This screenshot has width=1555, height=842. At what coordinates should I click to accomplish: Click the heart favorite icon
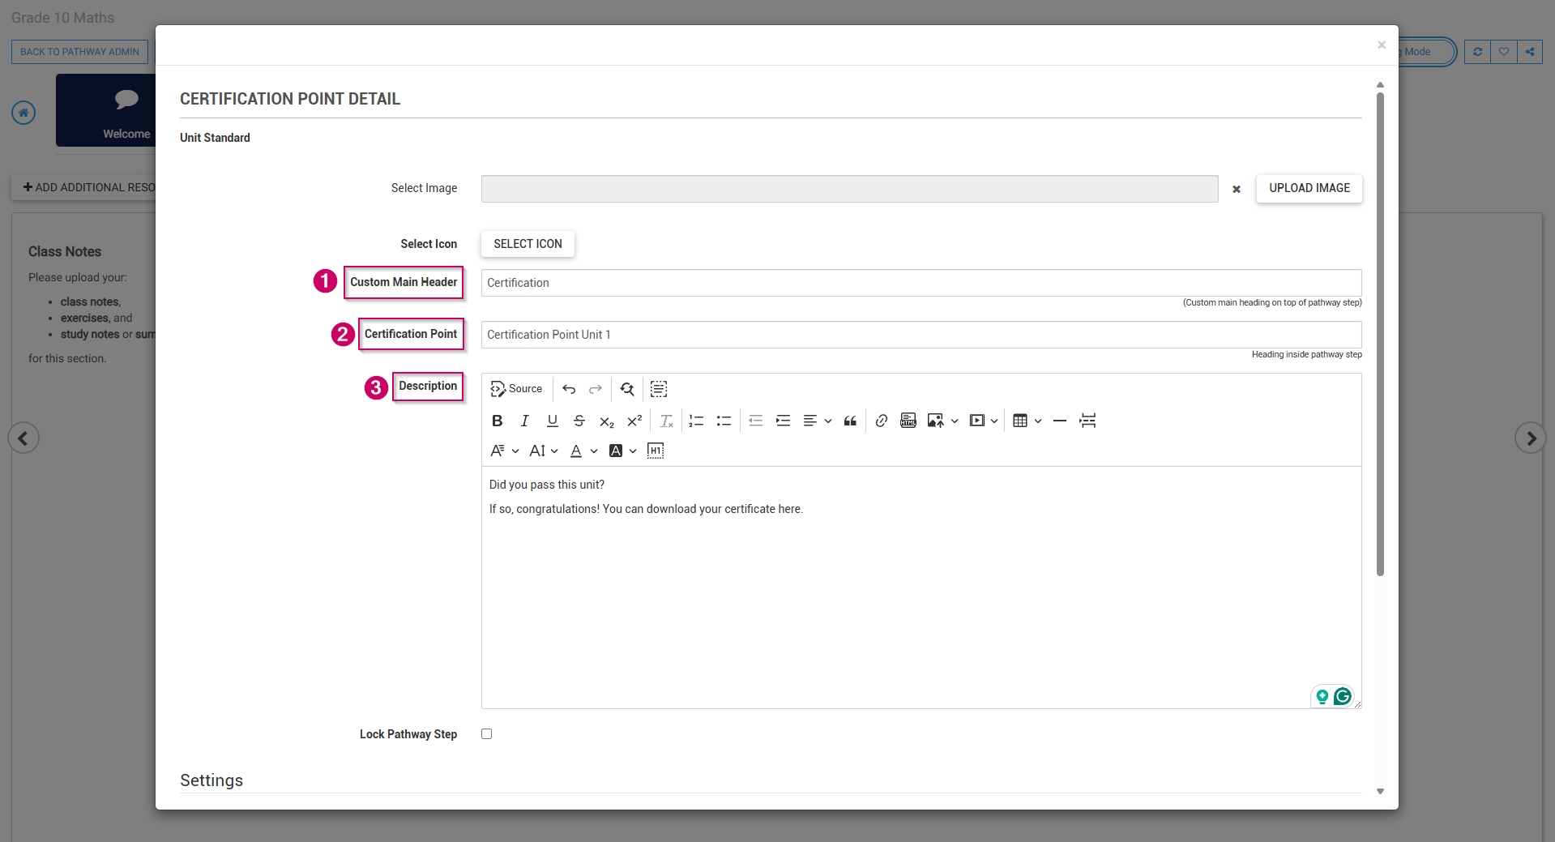click(x=1504, y=52)
